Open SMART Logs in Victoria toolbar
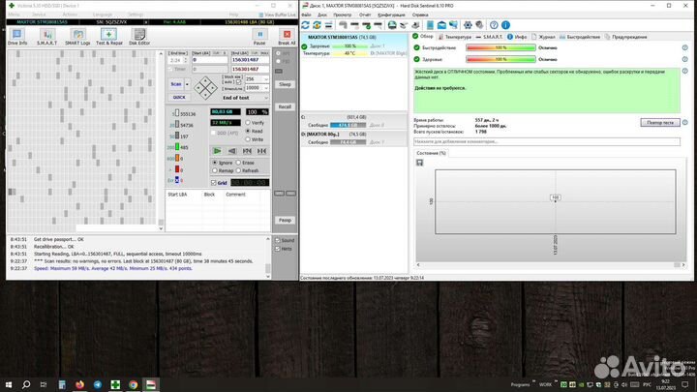This screenshot has height=392, width=697. 77,37
